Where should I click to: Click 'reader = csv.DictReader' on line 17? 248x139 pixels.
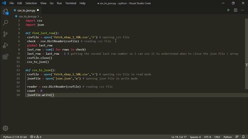tap(46, 86)
